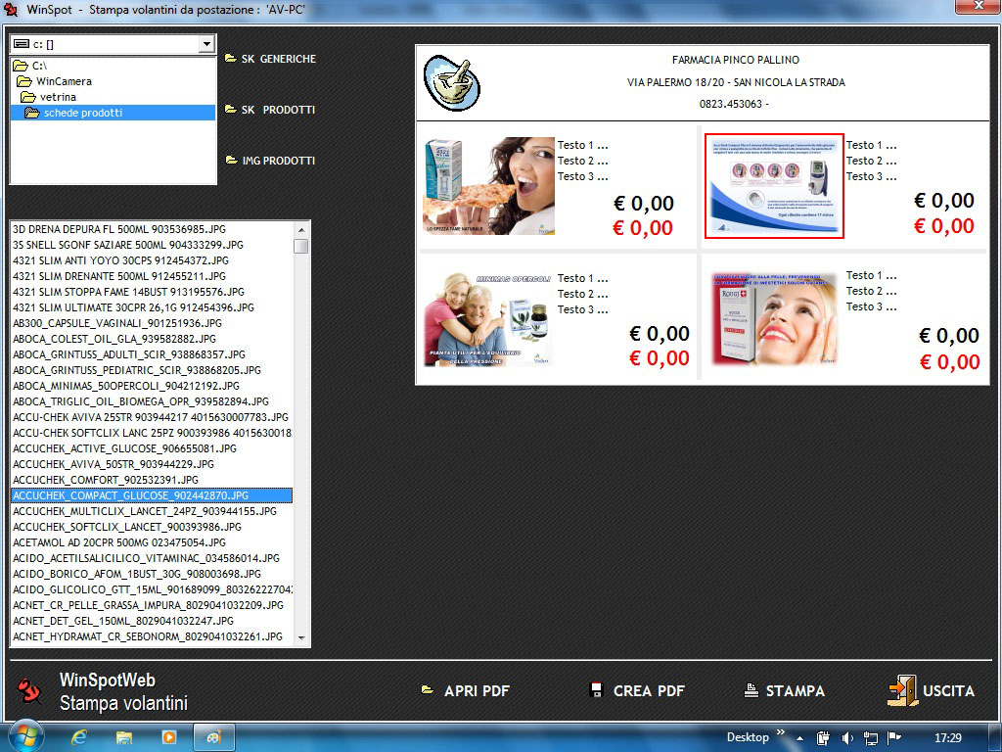Click the SK GENERICHE folder icon
1002x752 pixels.
(231, 59)
